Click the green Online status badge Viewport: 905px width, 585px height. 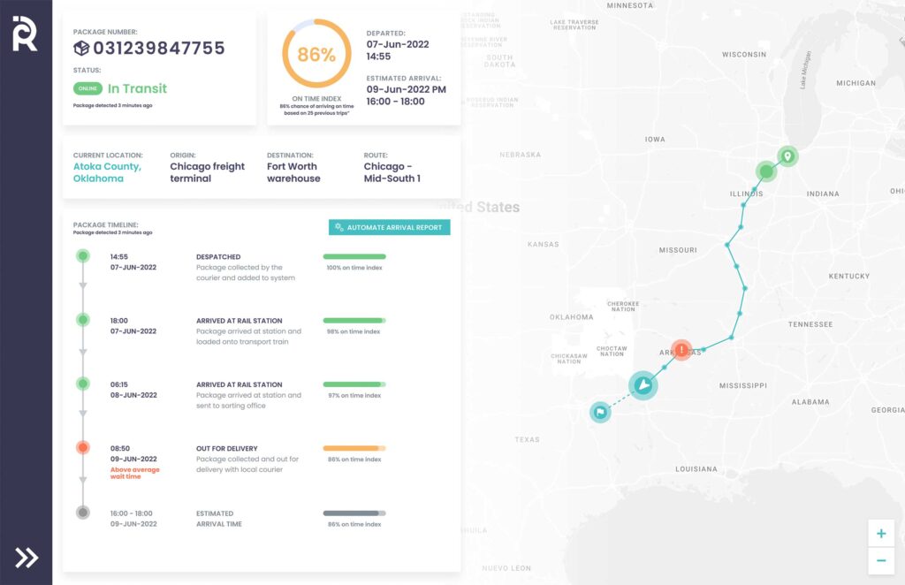tap(87, 88)
